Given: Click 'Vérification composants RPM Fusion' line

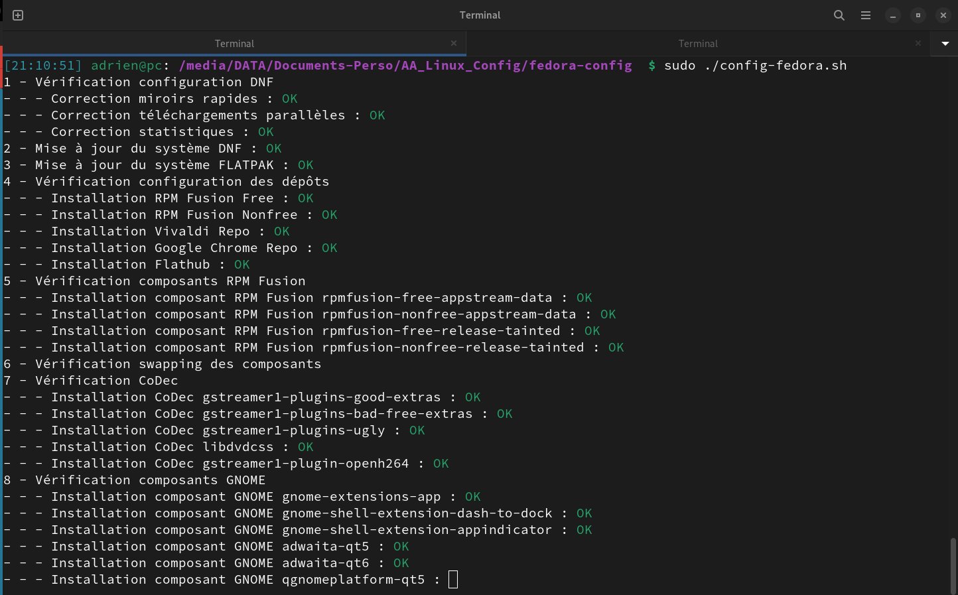Looking at the screenshot, I should coord(155,281).
